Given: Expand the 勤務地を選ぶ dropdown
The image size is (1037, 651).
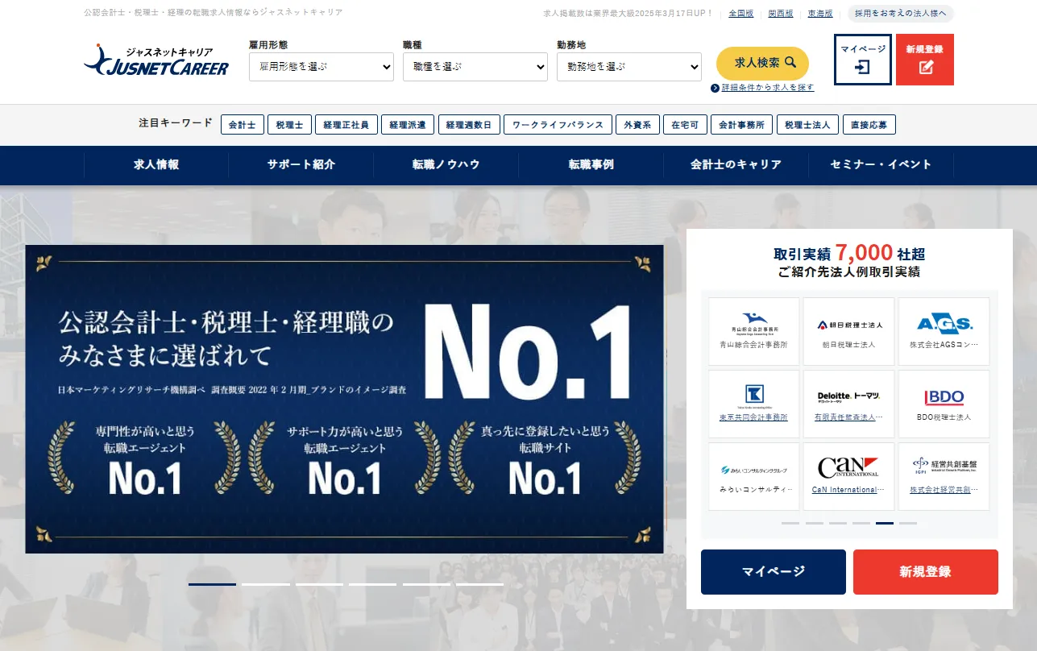Looking at the screenshot, I should (629, 67).
